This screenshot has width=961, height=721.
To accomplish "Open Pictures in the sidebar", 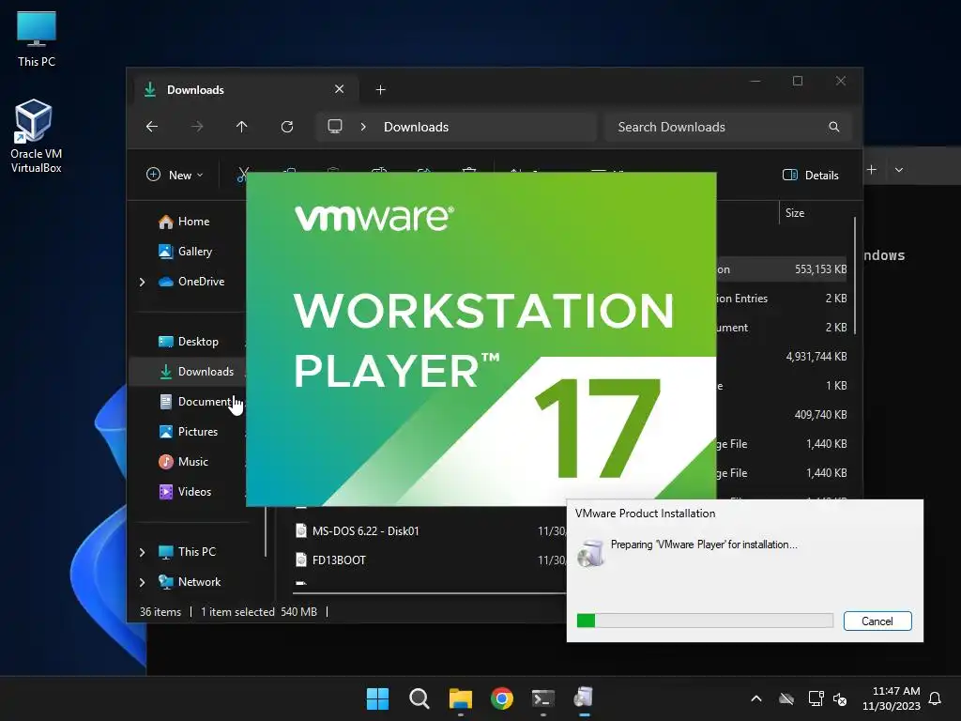I will (188, 432).
